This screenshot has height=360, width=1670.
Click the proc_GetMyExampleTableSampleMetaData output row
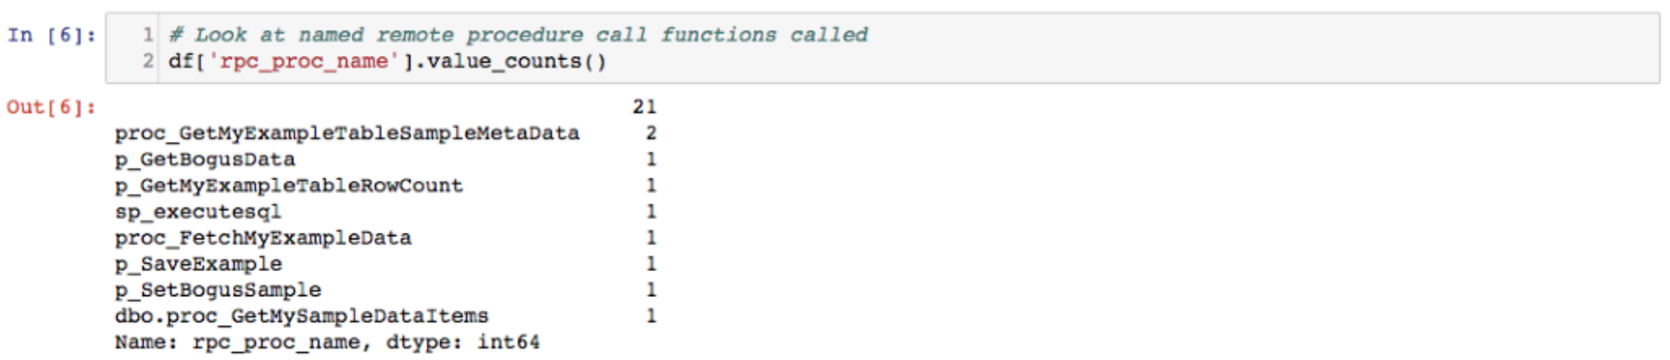tap(386, 133)
